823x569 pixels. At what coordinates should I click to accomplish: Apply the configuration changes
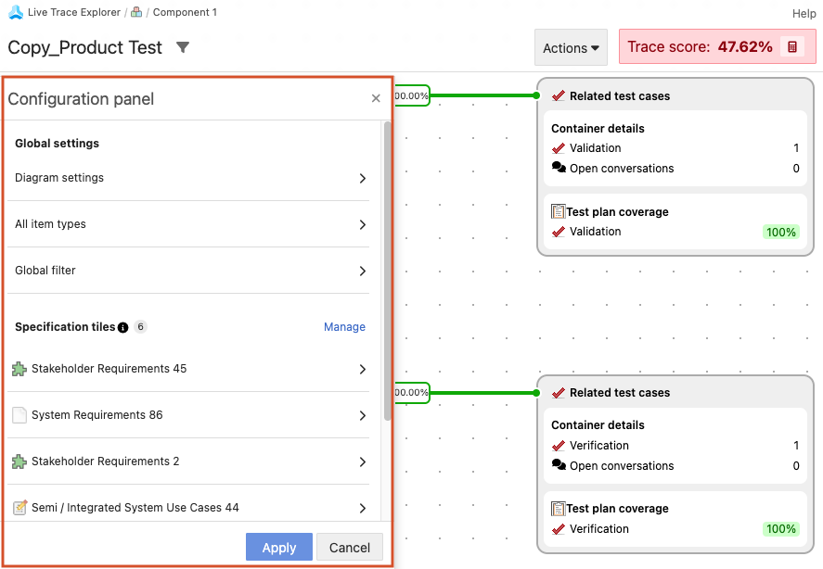[278, 547]
